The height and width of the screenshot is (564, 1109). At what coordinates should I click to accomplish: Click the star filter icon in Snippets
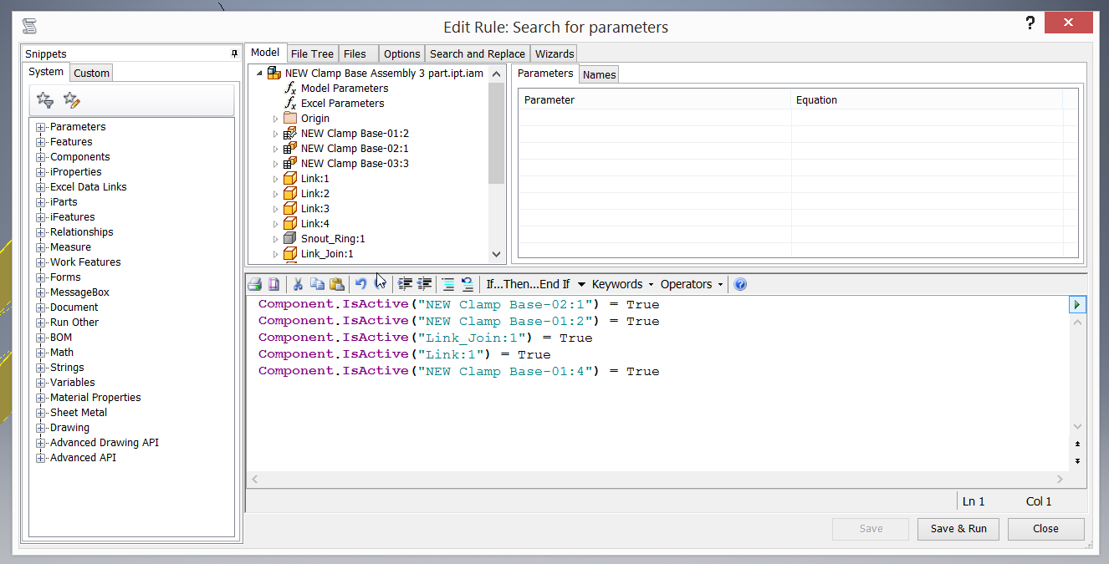click(45, 101)
